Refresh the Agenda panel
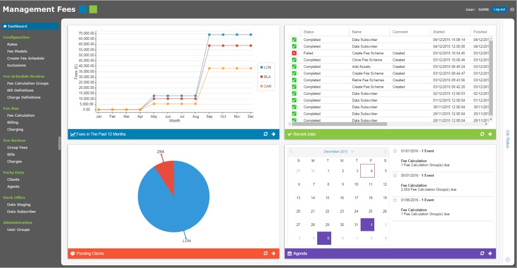517x268 pixels. 482,253
